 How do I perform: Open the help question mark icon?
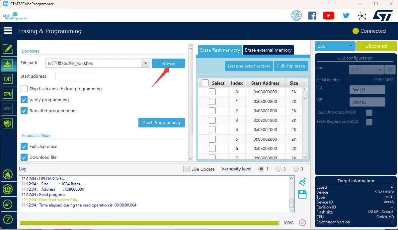(7, 219)
